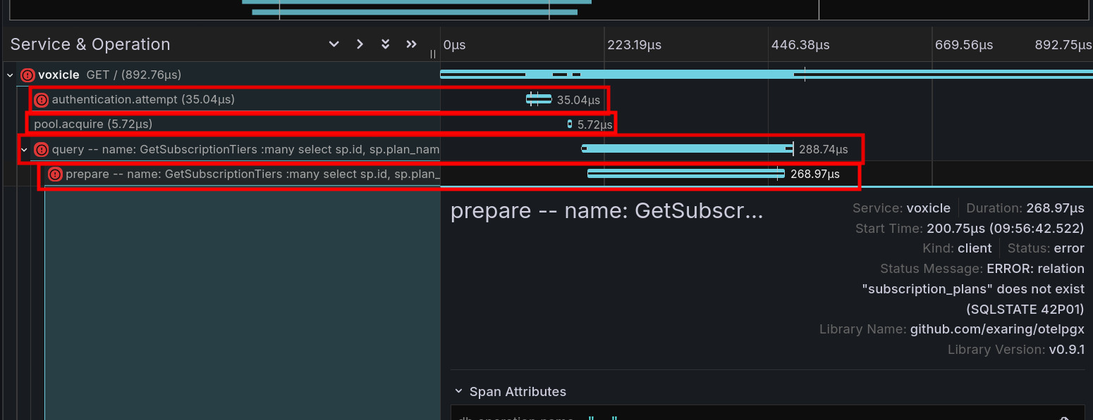This screenshot has height=420, width=1093.
Task: Click the error icon on voxicle row
Action: point(28,75)
